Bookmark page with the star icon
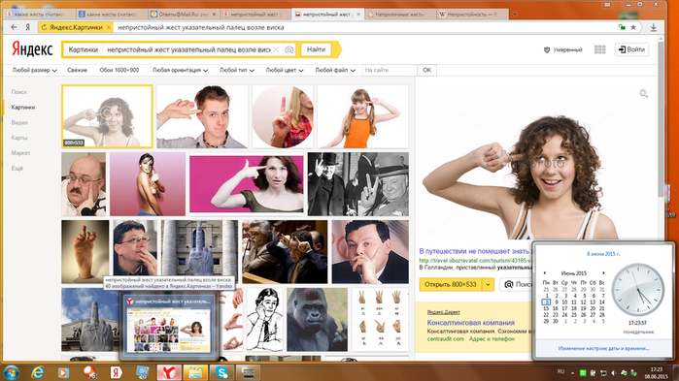Viewport: 679px width, 381px height. click(633, 27)
